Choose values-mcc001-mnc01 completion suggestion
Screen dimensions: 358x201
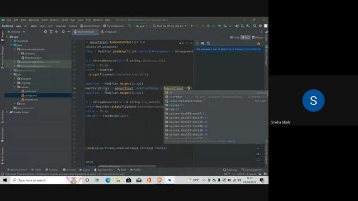pos(216,113)
